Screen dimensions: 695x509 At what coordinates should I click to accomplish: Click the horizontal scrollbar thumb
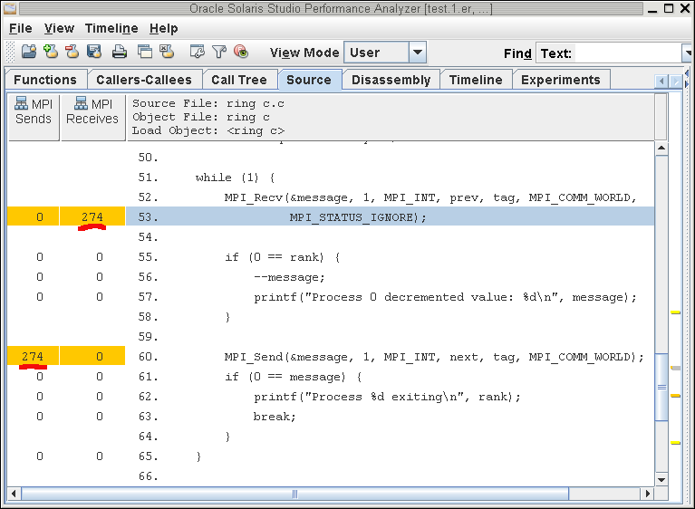point(294,494)
